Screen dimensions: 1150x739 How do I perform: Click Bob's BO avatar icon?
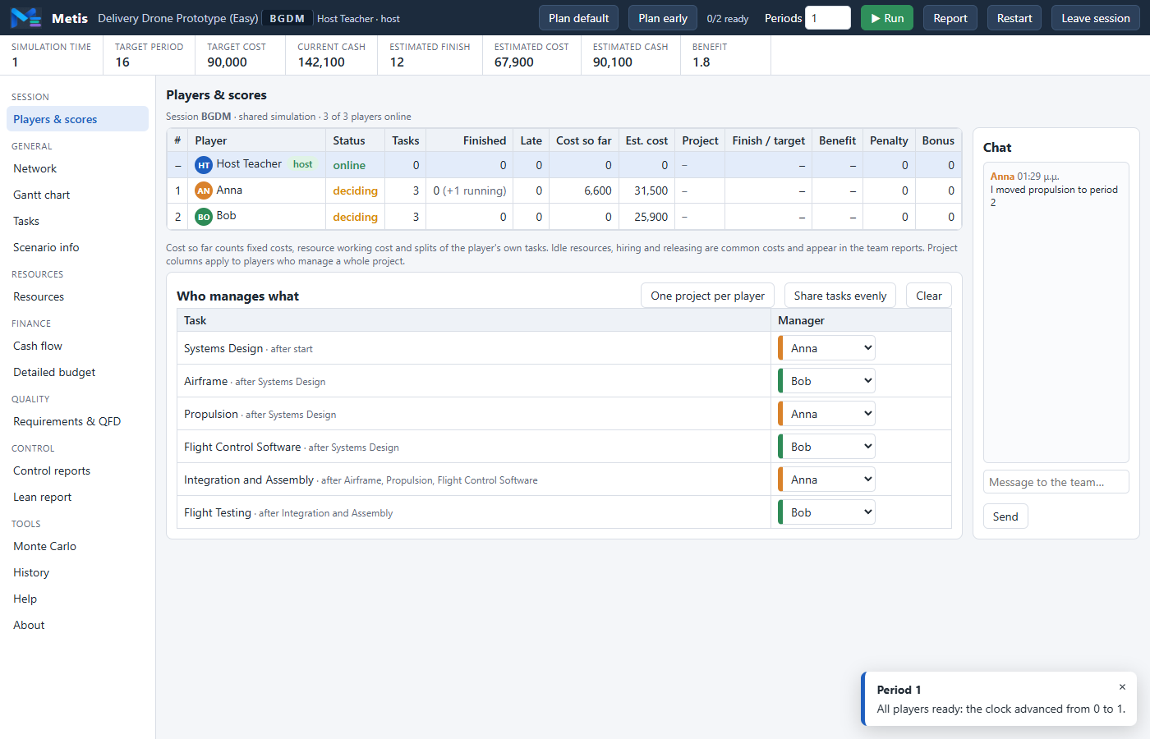(204, 217)
